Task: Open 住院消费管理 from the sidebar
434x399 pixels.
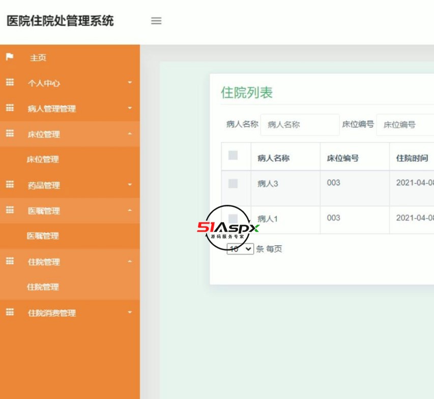Action: [x=51, y=314]
